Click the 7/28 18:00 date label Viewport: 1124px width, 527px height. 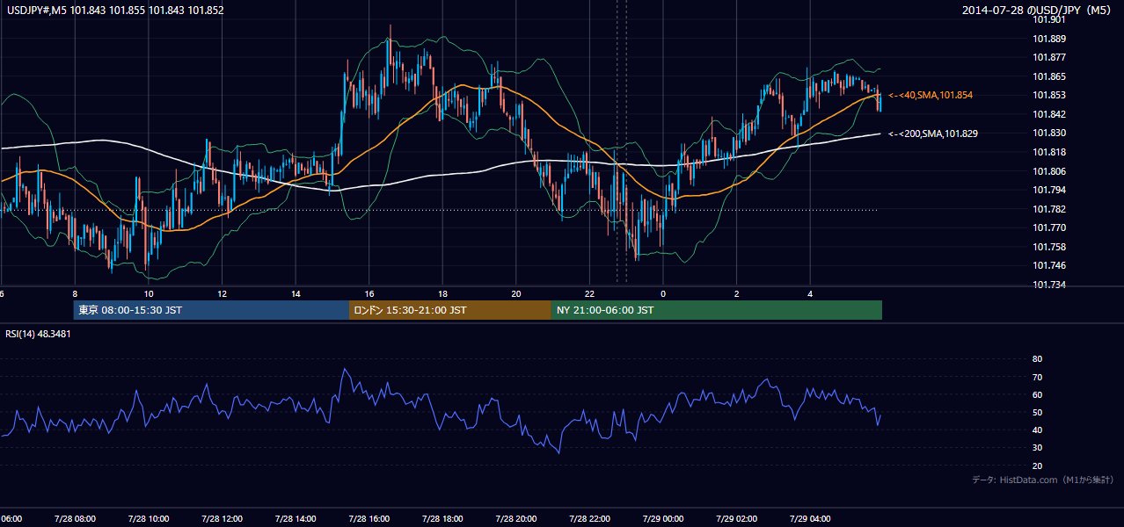tap(442, 519)
